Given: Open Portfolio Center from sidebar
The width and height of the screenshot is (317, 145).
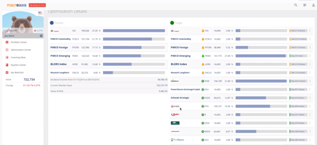Looking at the screenshot, I should tap(18, 42).
